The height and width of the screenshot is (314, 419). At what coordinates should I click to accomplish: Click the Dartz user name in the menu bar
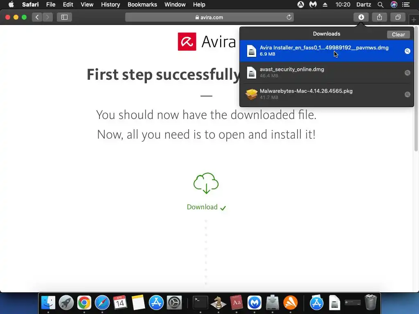[x=363, y=4]
